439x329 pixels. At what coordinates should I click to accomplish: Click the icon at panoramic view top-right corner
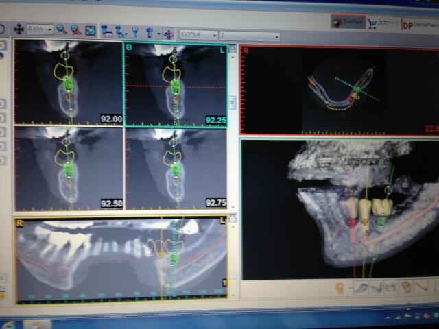(x=233, y=219)
